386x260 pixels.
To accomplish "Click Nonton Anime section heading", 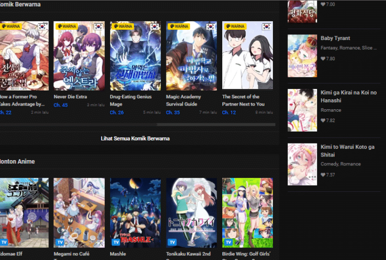I will coord(17,162).
